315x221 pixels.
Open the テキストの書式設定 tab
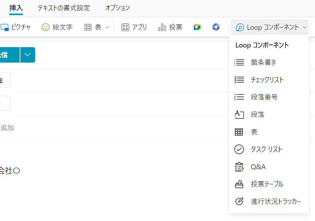[64, 8]
